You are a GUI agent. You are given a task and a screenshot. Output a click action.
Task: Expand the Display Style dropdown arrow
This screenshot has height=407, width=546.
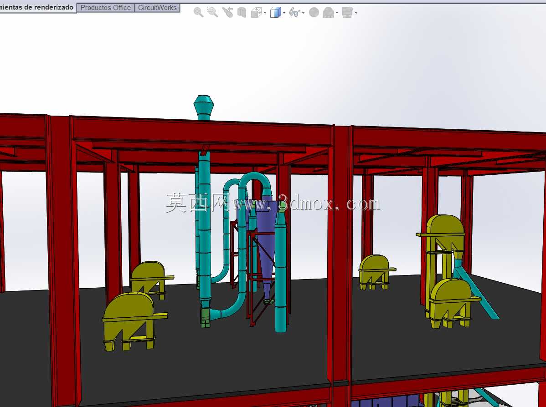point(284,13)
